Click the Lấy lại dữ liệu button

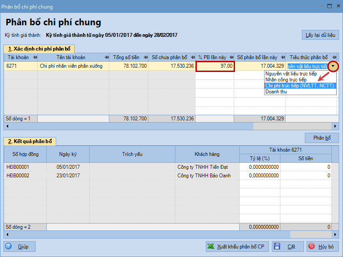(320, 35)
